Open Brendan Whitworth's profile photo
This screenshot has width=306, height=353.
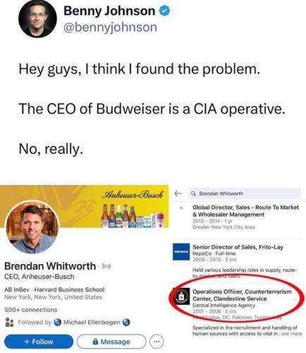click(x=32, y=227)
